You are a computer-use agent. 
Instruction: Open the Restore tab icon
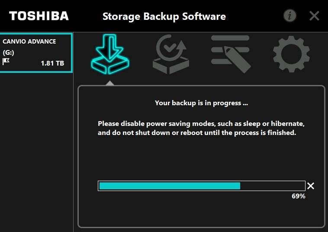170,54
